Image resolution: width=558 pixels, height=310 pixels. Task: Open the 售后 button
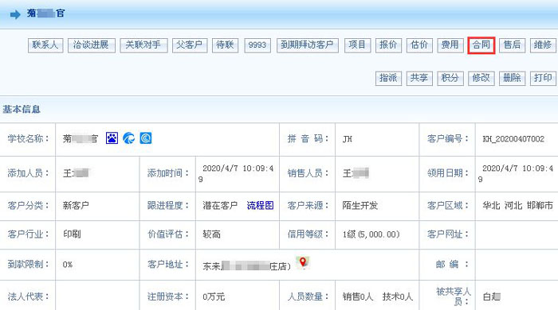point(513,45)
